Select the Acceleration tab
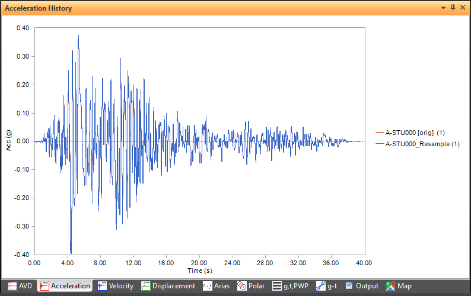 [65, 286]
